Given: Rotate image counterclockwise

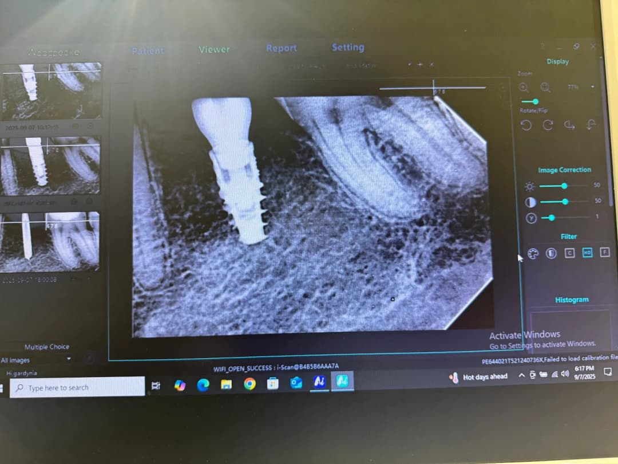Looking at the screenshot, I should (526, 125).
